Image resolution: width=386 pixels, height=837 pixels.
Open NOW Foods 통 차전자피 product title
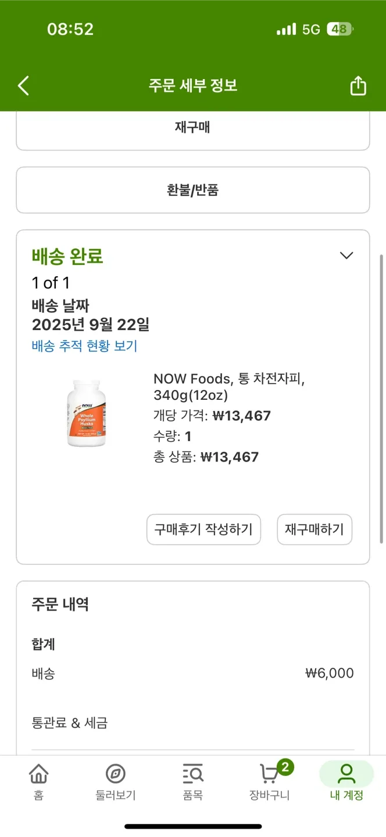[229, 387]
